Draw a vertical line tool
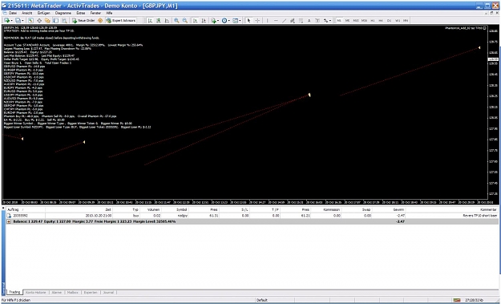 point(268,21)
